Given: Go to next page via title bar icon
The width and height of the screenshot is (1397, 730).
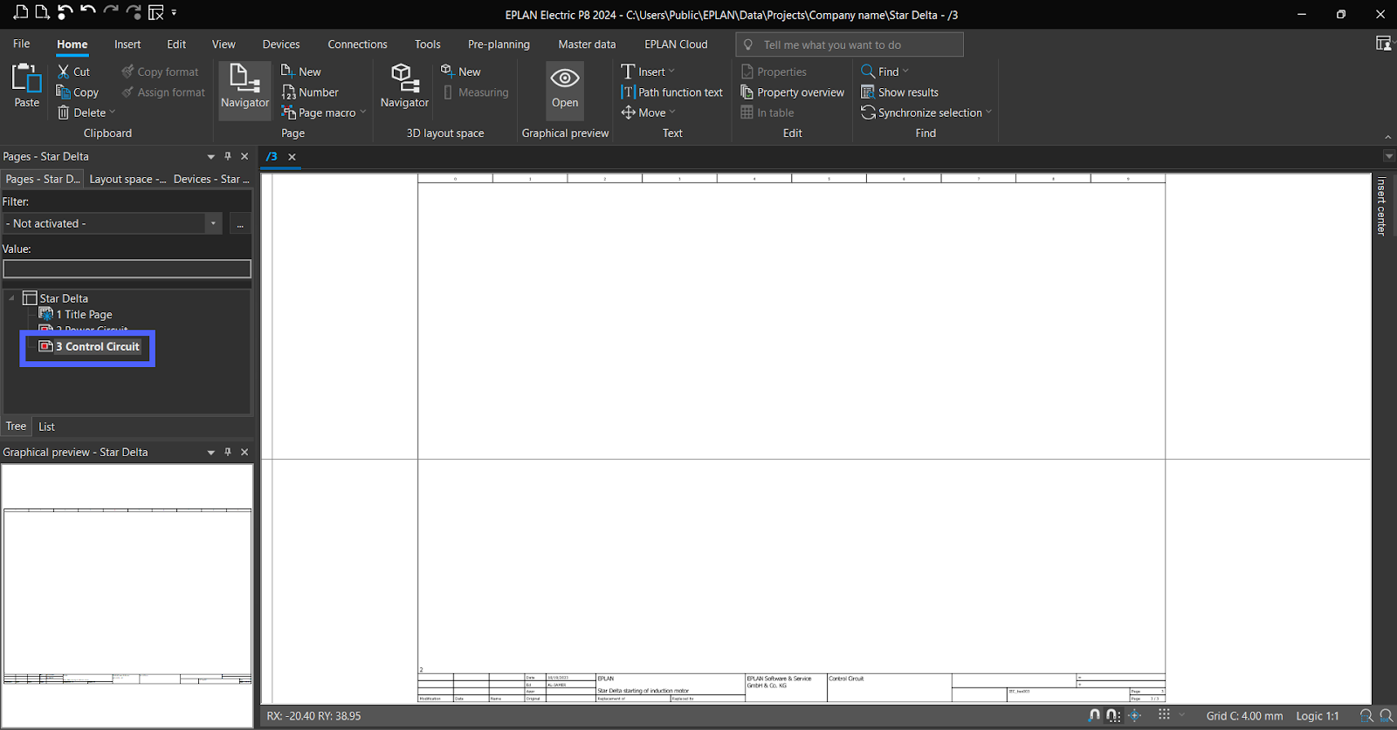Looking at the screenshot, I should [x=42, y=12].
